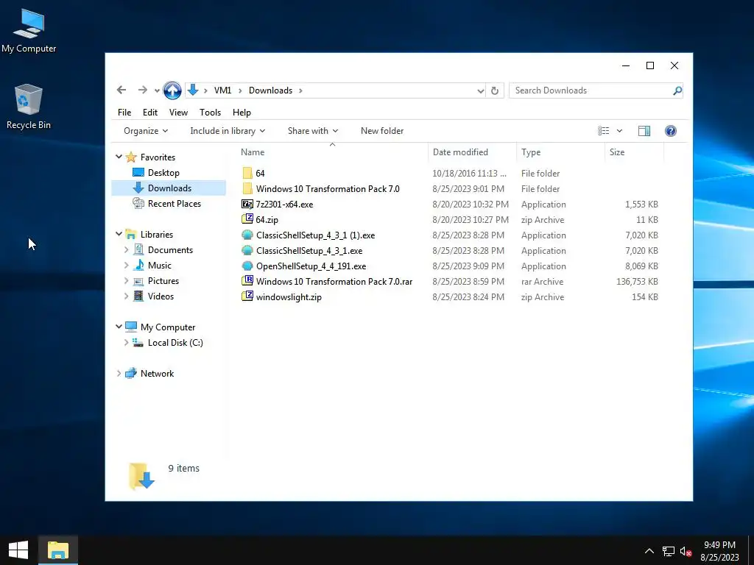Collapse the Libraries group
This screenshot has height=565, width=754.
(119, 234)
